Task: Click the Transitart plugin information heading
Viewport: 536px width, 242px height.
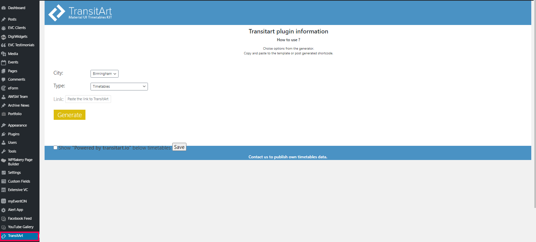Action: pos(288,31)
